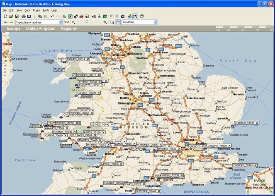275x196 pixels.
Task: Copy using the toolbar Copy icon
Action: [x=40, y=17]
